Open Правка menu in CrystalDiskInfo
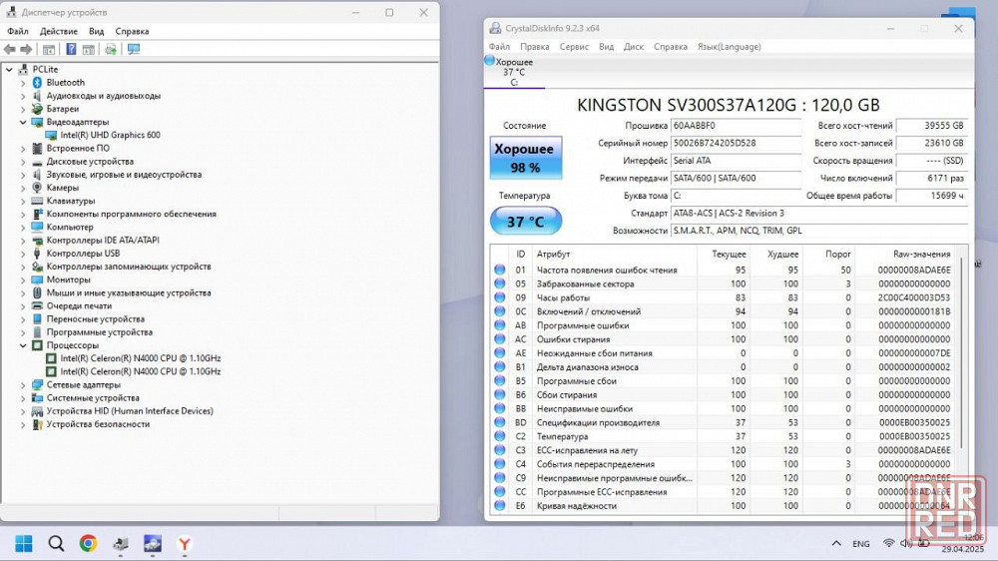The image size is (998, 561). click(535, 47)
